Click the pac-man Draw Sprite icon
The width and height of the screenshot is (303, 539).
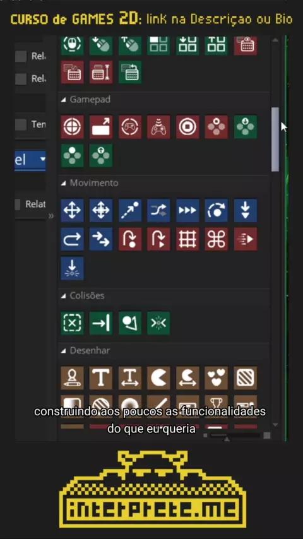coord(159,378)
